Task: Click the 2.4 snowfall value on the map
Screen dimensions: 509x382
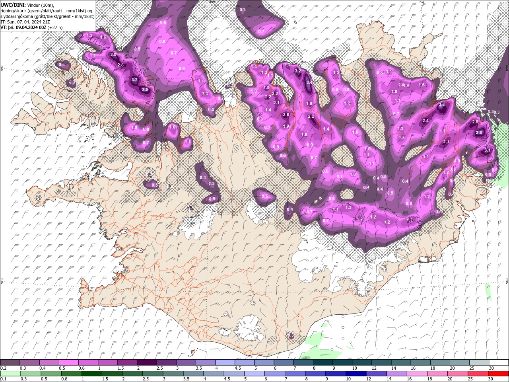Action: click(x=425, y=121)
